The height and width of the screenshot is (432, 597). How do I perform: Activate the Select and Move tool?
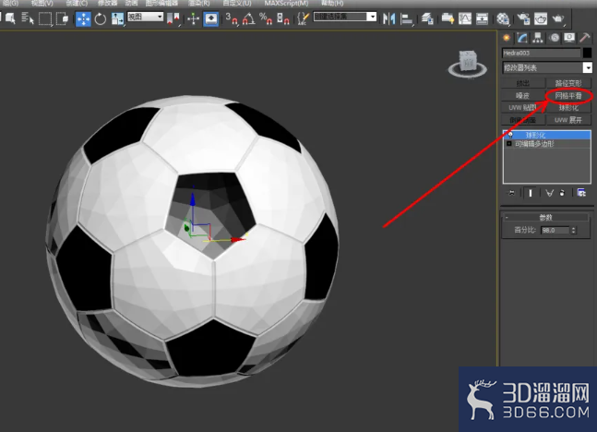click(83, 18)
